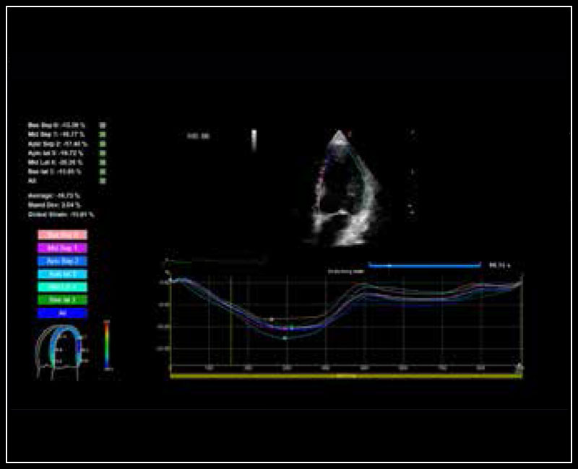Click the apical echocardiogram image
The image size is (578, 469).
(x=340, y=188)
